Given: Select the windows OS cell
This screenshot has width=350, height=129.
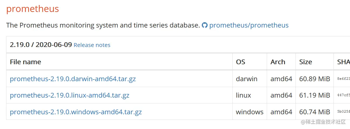Looking at the screenshot, I should click(249, 112).
